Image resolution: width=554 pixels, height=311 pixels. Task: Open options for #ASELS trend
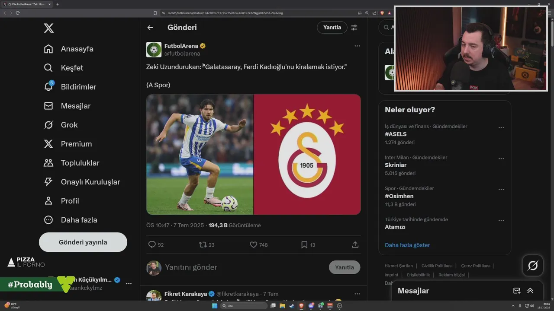tap(501, 127)
